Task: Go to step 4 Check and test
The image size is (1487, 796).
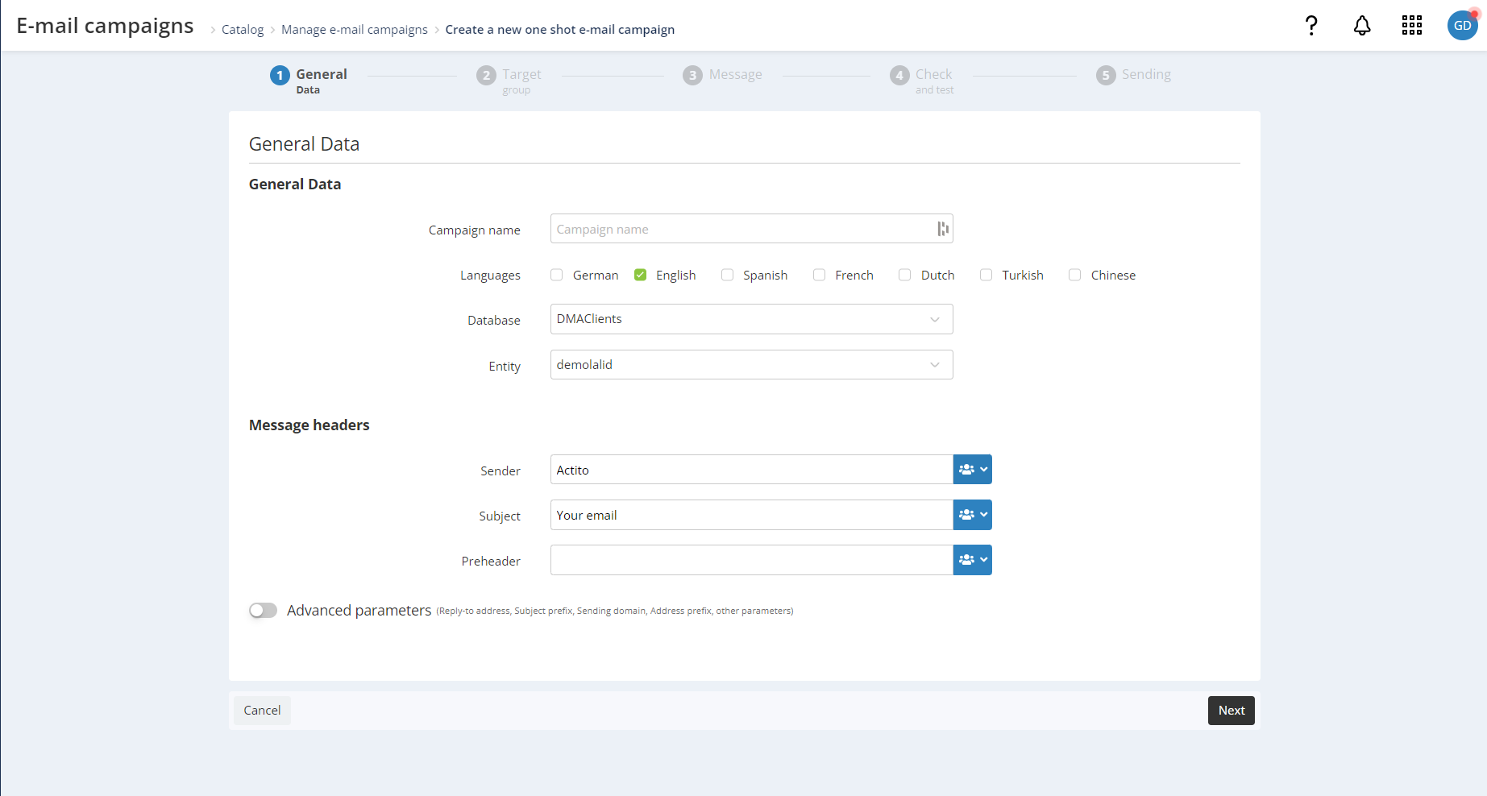Action: click(x=922, y=80)
